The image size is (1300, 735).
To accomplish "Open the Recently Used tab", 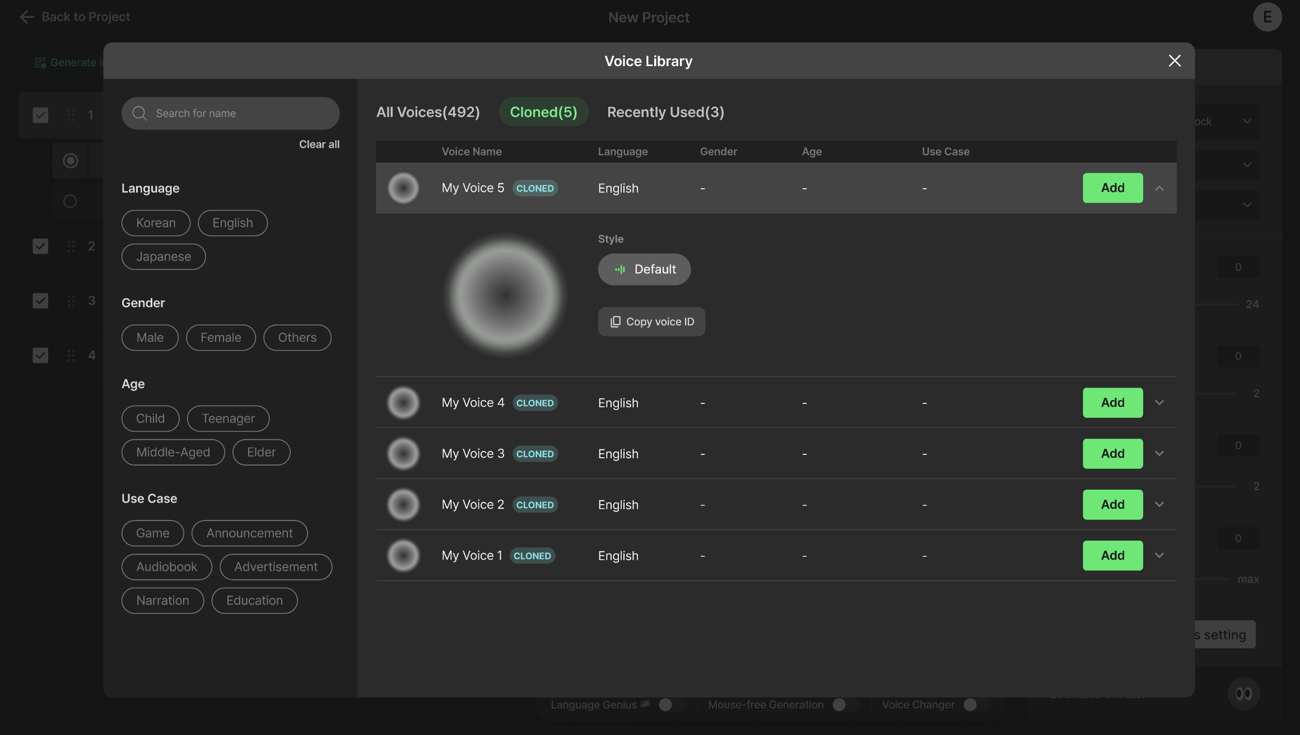I will tap(665, 112).
